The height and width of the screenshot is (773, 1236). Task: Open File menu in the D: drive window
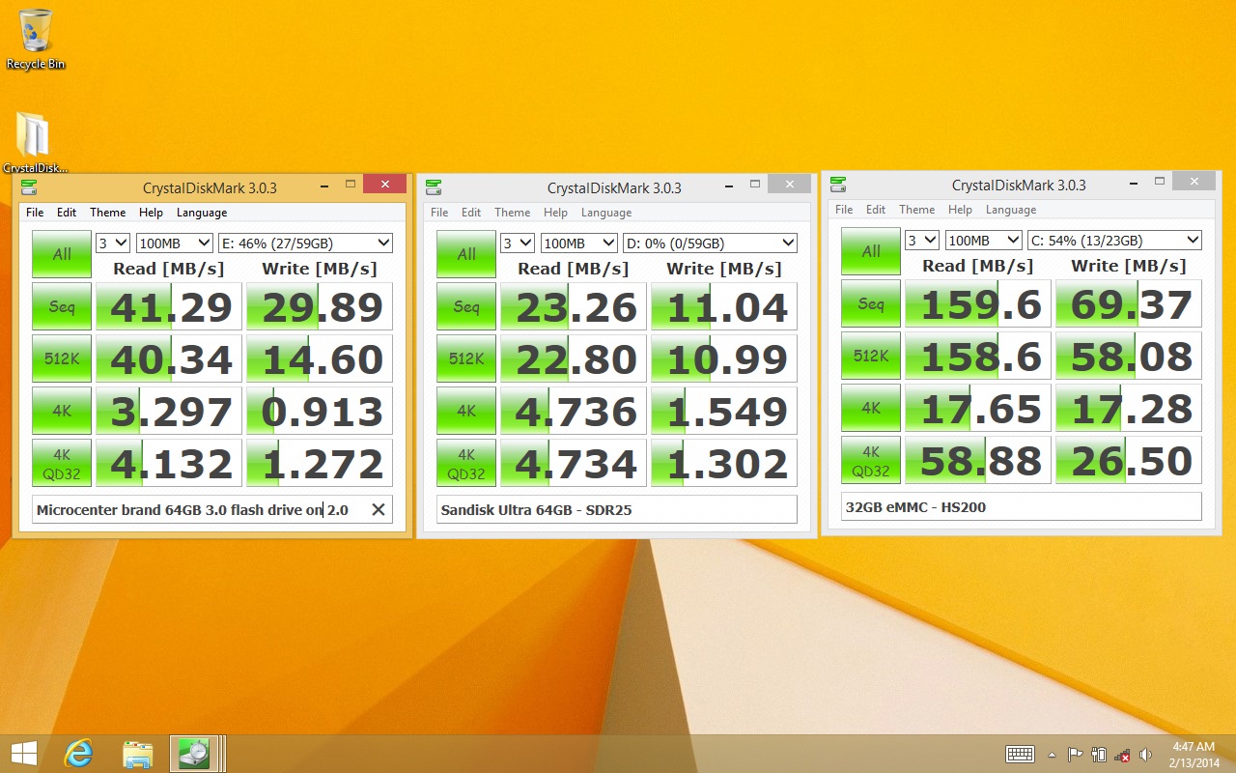click(x=439, y=213)
